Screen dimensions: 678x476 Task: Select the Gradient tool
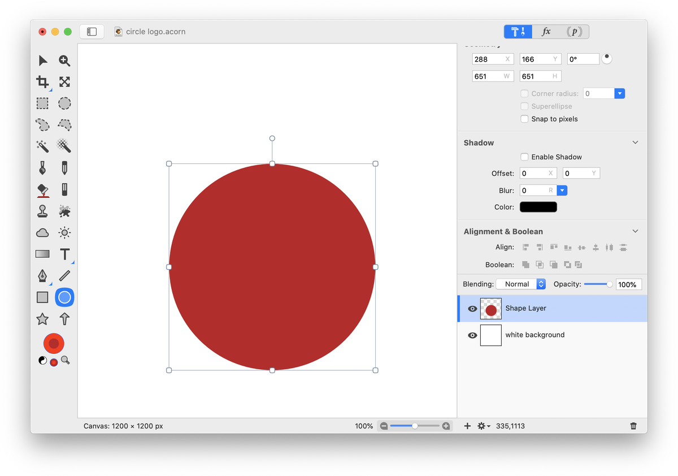(42, 254)
